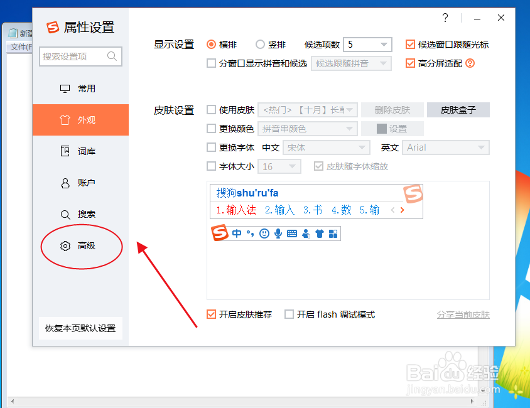
Task: Click the smiley emoji icon on preview toolbar
Action: [x=264, y=234]
